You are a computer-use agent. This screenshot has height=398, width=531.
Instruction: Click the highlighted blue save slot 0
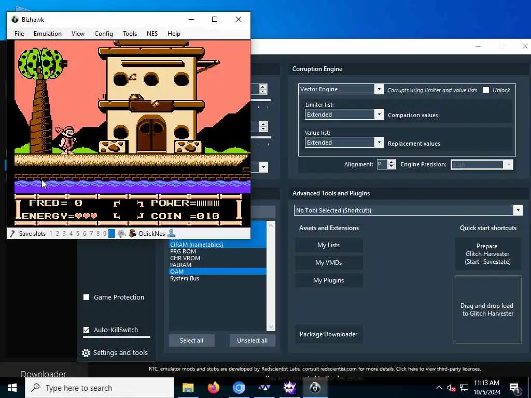pyautogui.click(x=112, y=234)
